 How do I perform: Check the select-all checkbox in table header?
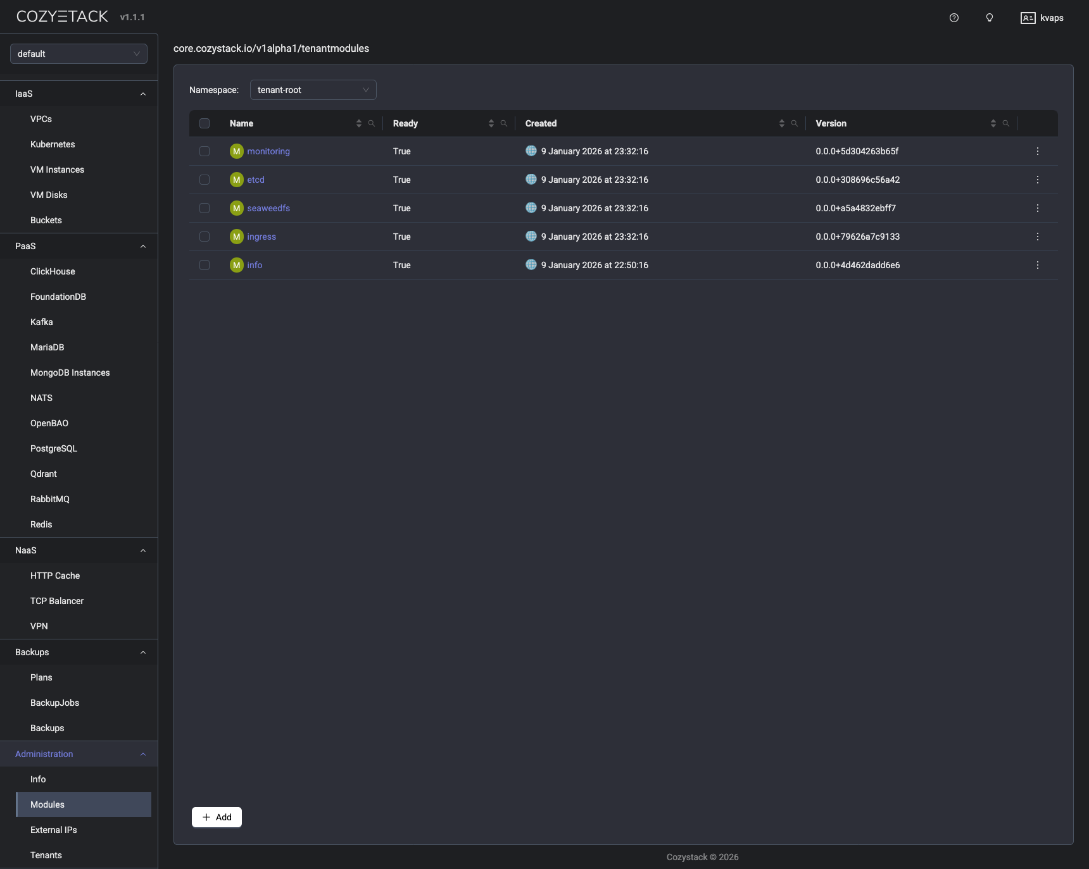click(204, 123)
